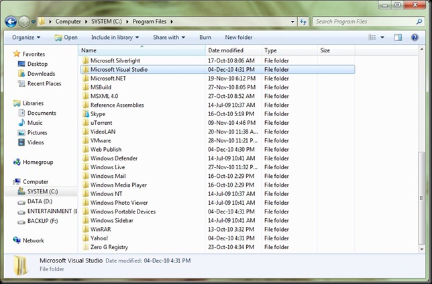This screenshot has width=432, height=284.
Task: Click the search magnifier icon
Action: [x=419, y=21]
